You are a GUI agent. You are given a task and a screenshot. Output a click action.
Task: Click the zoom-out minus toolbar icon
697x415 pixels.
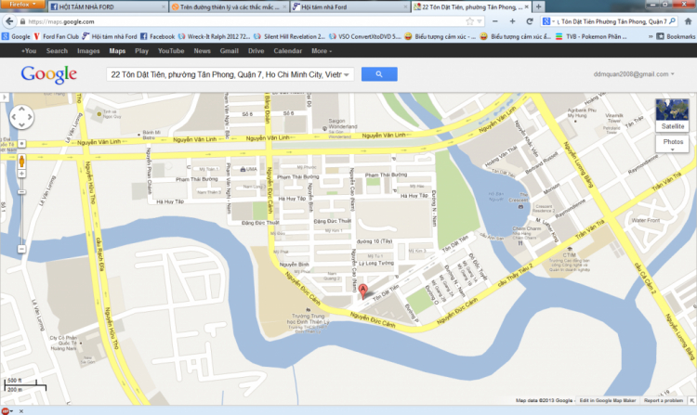point(494,21)
